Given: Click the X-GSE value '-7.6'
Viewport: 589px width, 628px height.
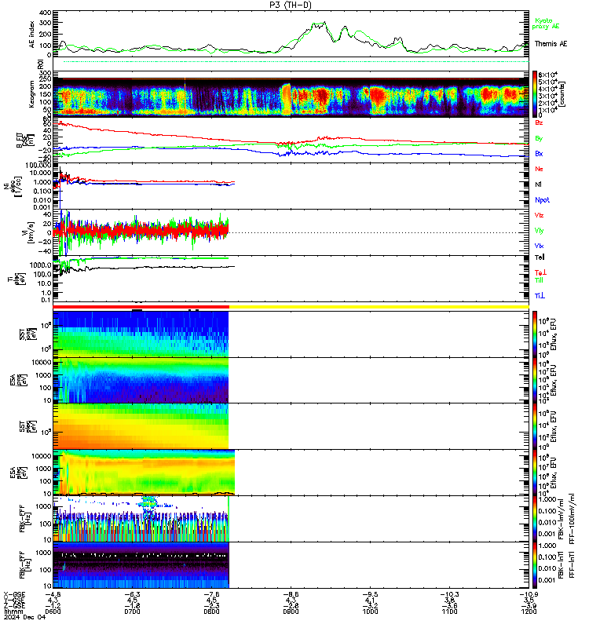Looking at the screenshot, I should (211, 594).
